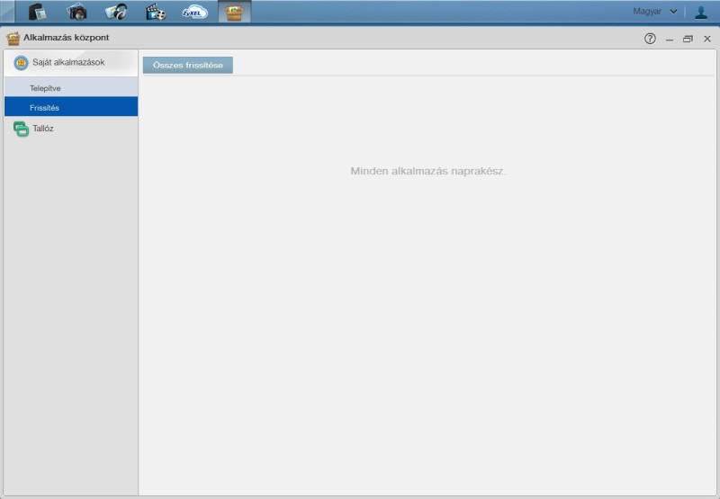Select Saját alkalmazások in sidebar
The width and height of the screenshot is (720, 499).
pyautogui.click(x=71, y=63)
